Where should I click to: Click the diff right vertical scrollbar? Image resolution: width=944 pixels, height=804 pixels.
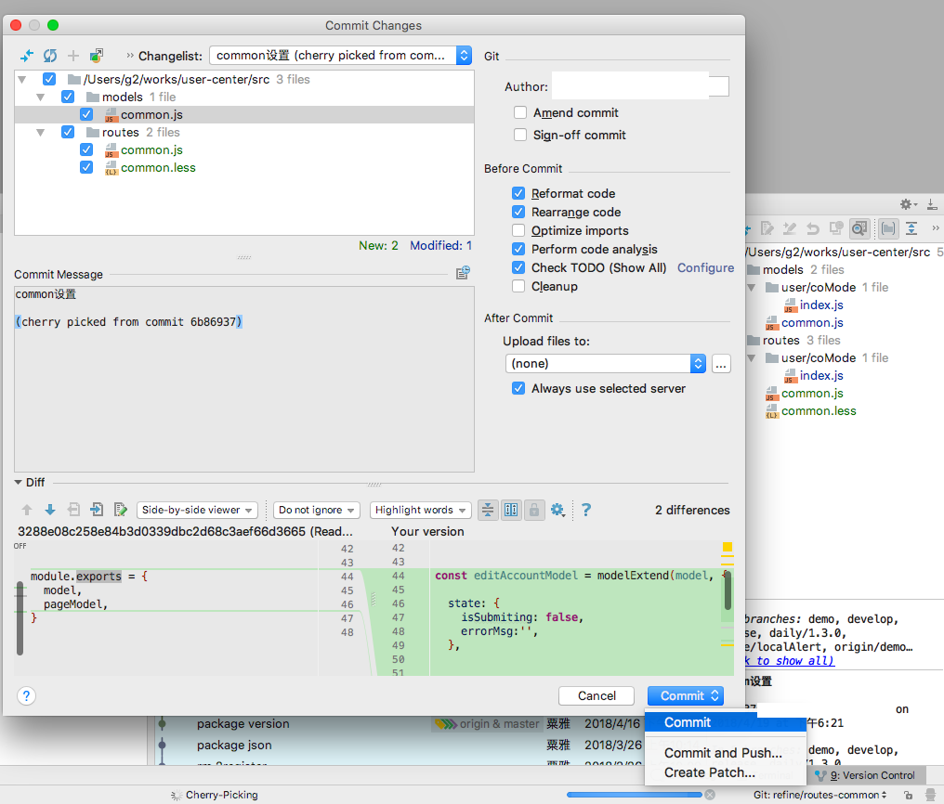(728, 590)
